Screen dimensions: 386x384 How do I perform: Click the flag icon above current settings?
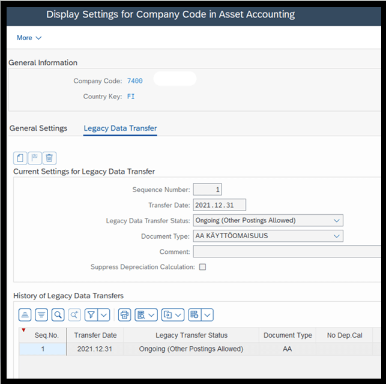(x=35, y=158)
